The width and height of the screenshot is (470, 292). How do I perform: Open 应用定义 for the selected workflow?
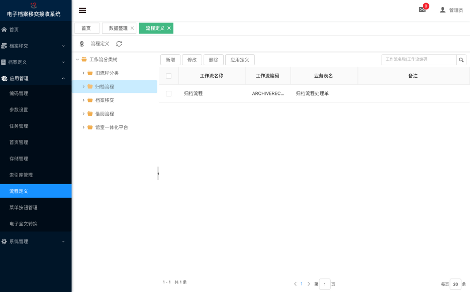click(x=239, y=59)
